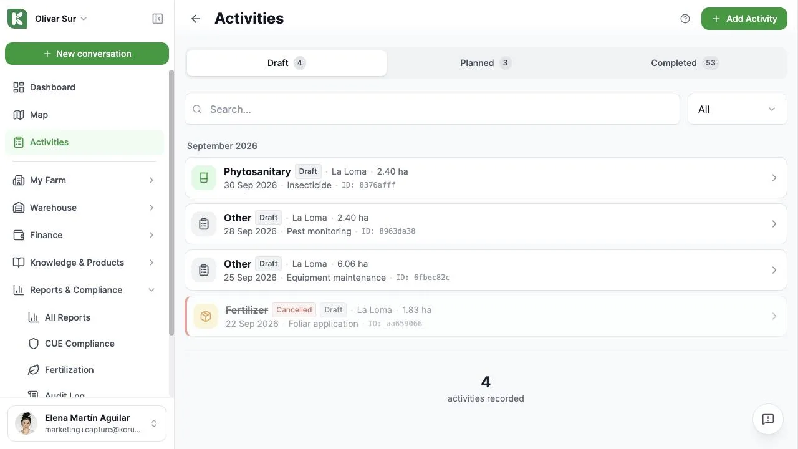Click the activities Search field
The height and width of the screenshot is (449, 798).
pyautogui.click(x=432, y=109)
